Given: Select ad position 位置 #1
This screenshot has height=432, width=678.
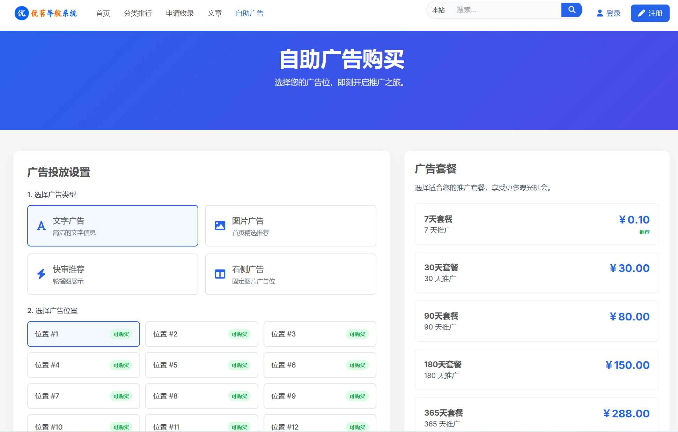Looking at the screenshot, I should pos(83,334).
